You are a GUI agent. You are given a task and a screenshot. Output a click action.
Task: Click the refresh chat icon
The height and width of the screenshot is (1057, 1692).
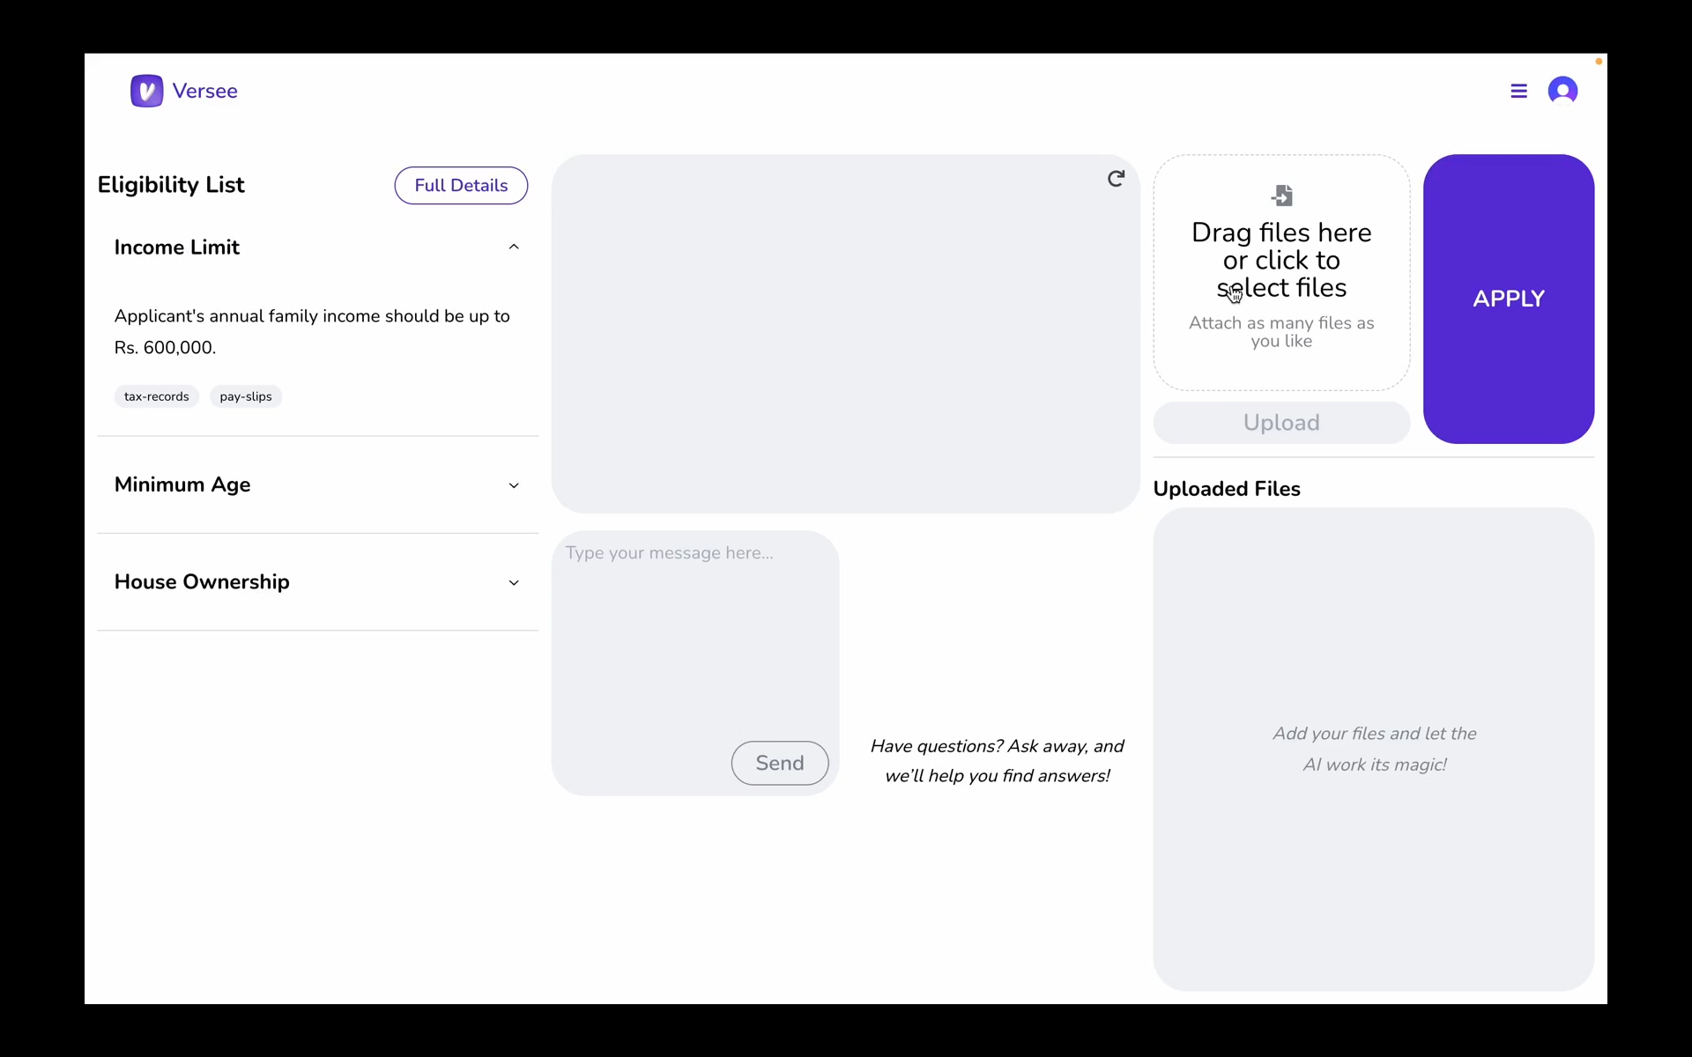pos(1116,179)
